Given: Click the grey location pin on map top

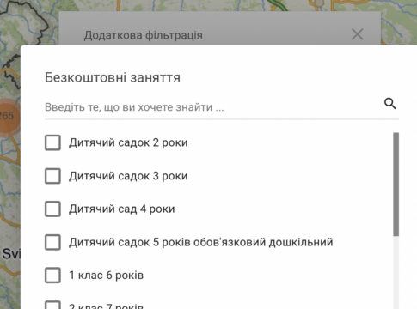Looking at the screenshot, I should [319, 3].
